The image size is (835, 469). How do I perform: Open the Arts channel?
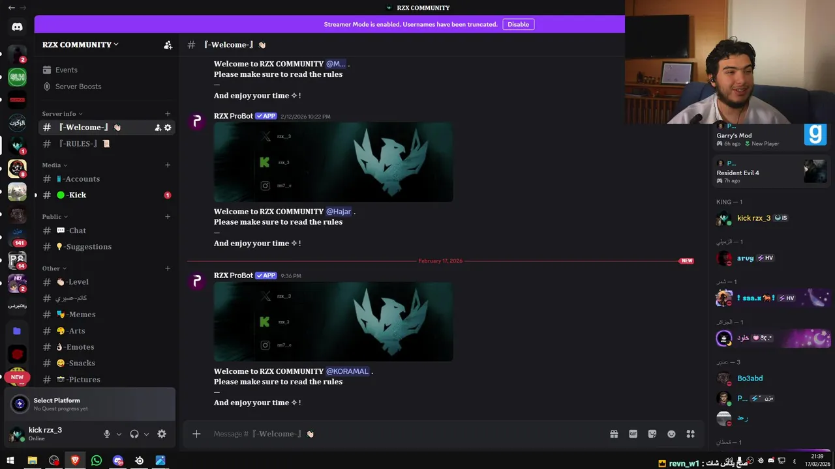107,331
